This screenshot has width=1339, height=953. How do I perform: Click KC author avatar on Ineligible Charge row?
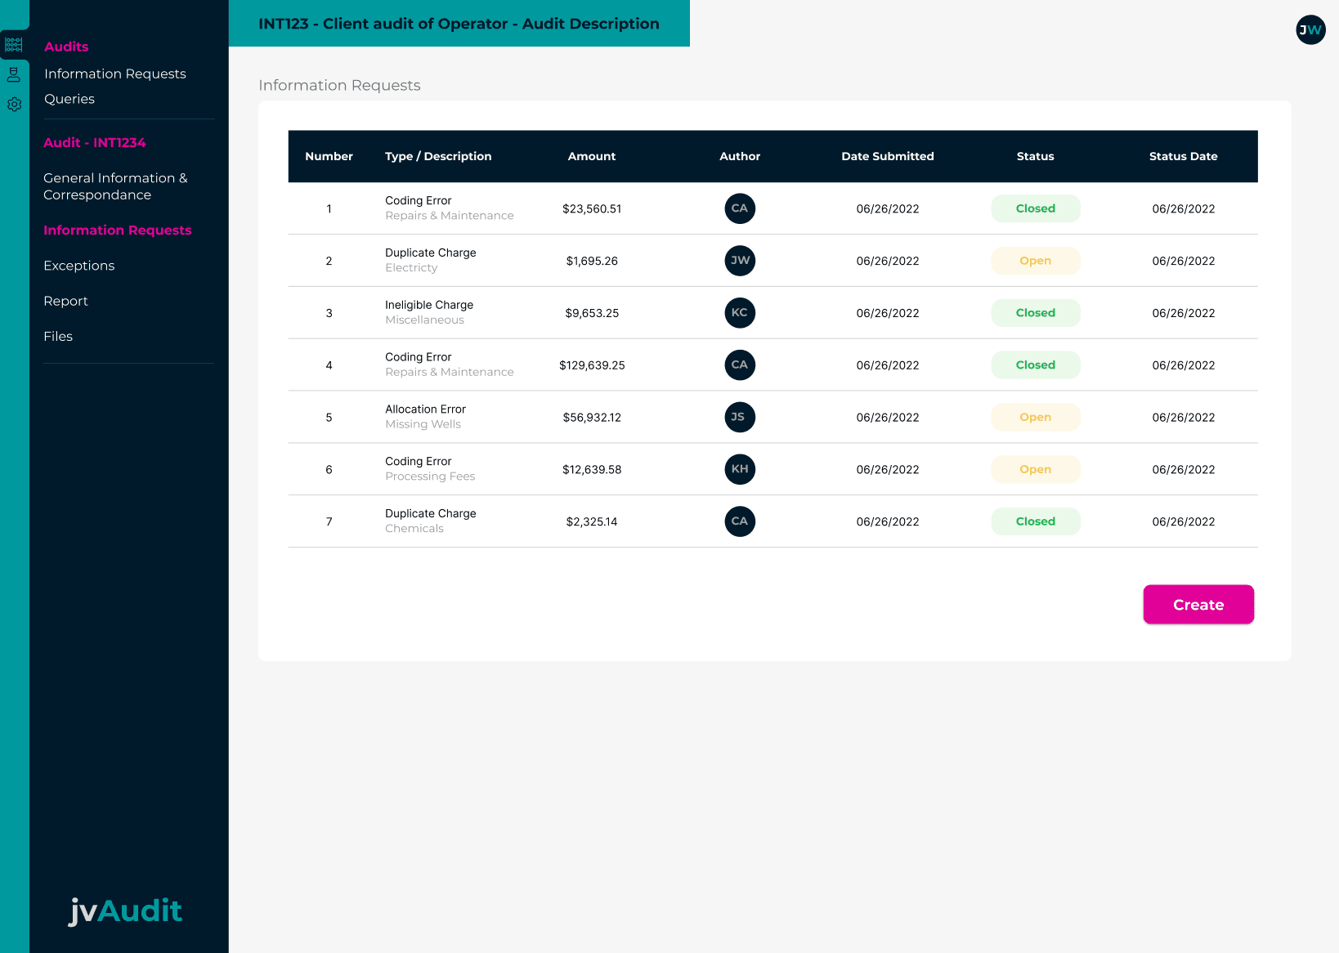tap(740, 312)
